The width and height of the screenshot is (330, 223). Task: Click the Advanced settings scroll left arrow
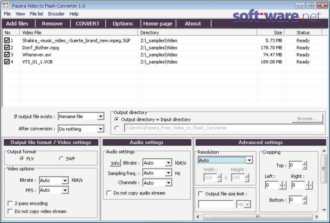click(197, 216)
